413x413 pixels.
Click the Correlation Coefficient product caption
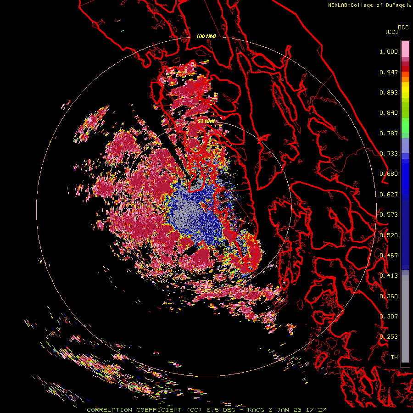point(206,410)
